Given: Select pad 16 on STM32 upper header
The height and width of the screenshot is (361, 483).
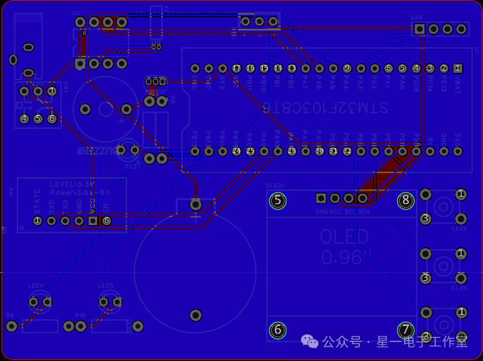Looking at the screenshot, I should 250,68.
